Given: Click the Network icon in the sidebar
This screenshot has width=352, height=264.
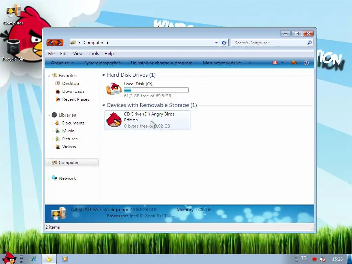Looking at the screenshot, I should [x=54, y=178].
